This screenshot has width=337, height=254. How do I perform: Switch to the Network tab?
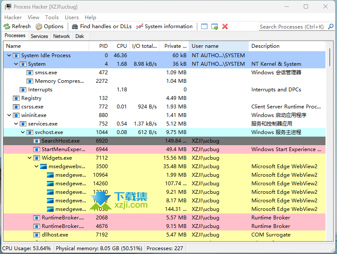(61, 36)
